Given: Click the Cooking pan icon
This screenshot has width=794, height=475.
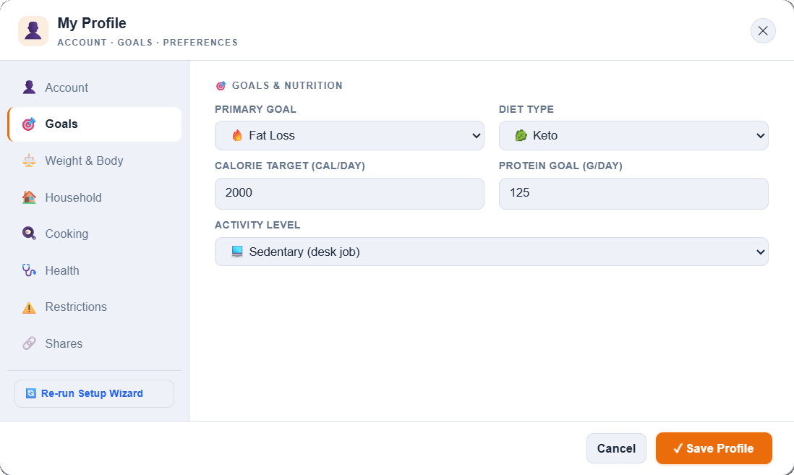Looking at the screenshot, I should [x=29, y=234].
